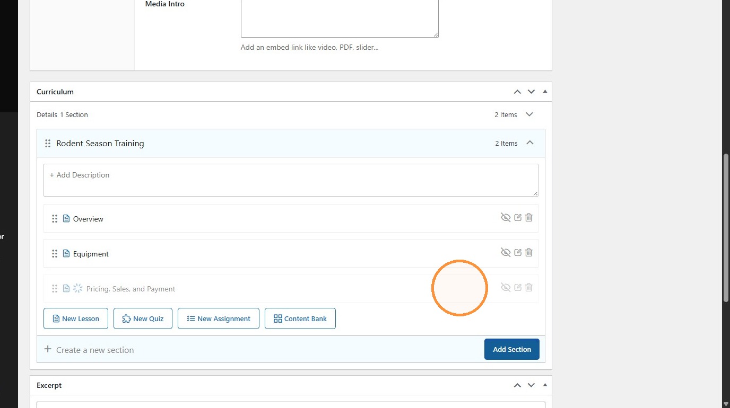The height and width of the screenshot is (408, 730).
Task: Open editor for the Equipment lesson
Action: coord(518,253)
